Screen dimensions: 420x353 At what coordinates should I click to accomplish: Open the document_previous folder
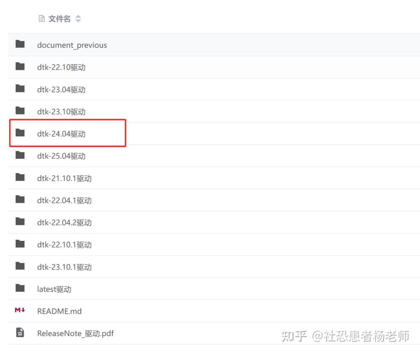click(72, 44)
